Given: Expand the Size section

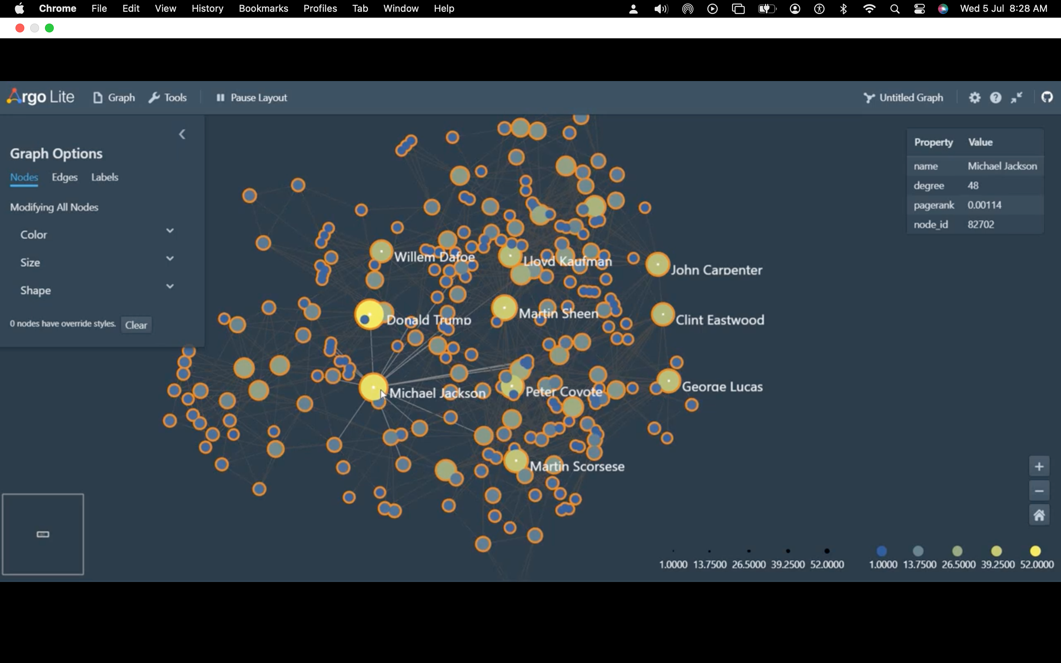Looking at the screenshot, I should (x=97, y=262).
